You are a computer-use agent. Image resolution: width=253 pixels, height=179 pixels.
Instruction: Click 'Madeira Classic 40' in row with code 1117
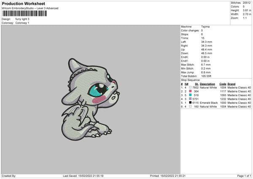coord(239,92)
